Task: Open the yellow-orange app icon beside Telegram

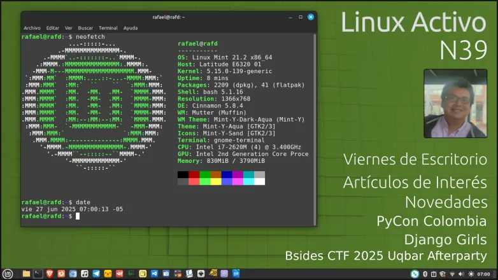Action: pyautogui.click(x=108, y=274)
